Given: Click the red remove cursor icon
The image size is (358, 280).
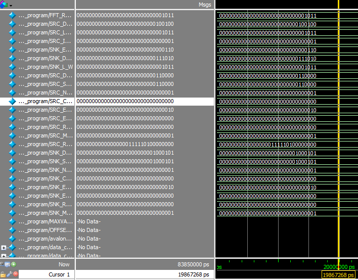Looking at the screenshot, I should coord(16,274).
